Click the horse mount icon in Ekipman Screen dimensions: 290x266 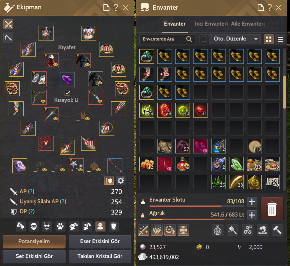tap(21, 226)
